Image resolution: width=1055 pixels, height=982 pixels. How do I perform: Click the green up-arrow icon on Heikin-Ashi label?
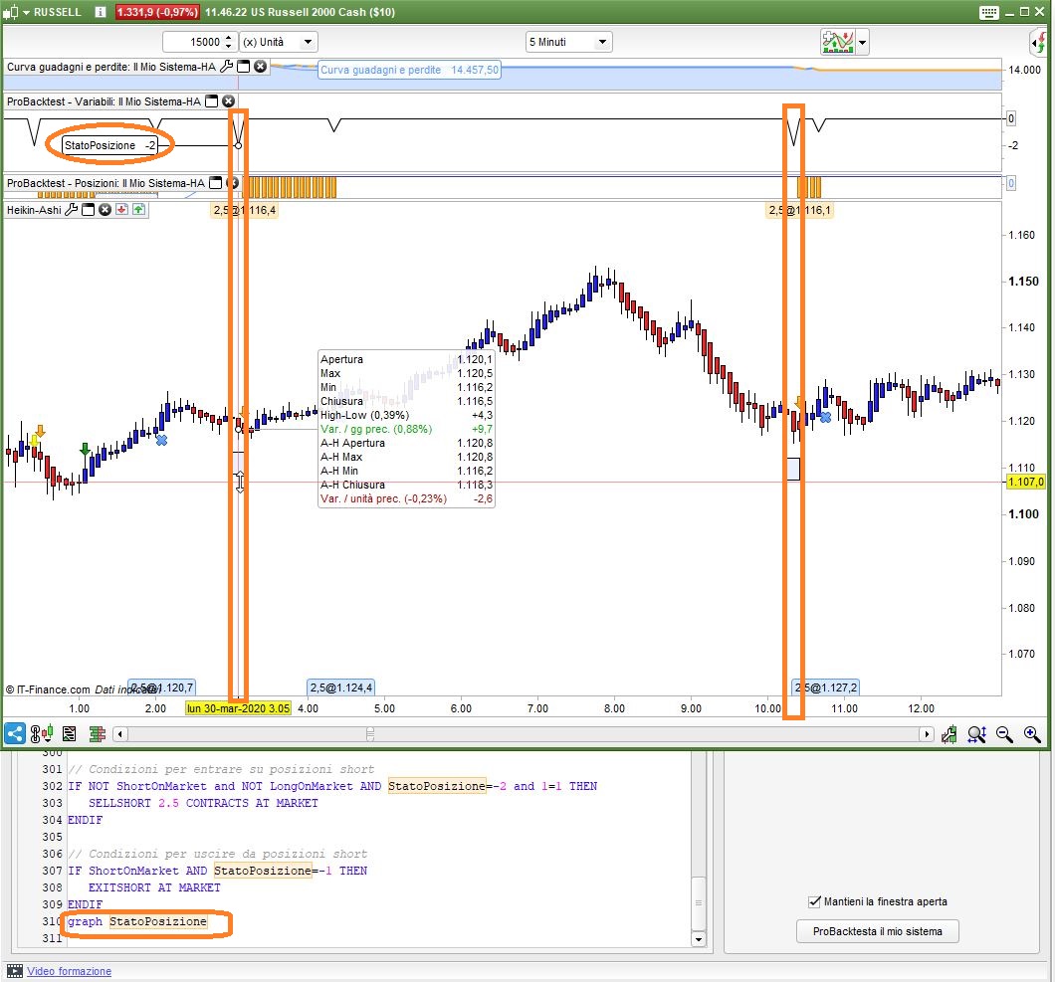[138, 210]
